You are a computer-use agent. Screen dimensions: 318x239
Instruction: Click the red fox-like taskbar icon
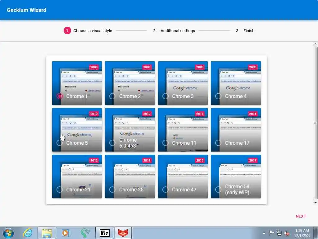tap(123, 233)
